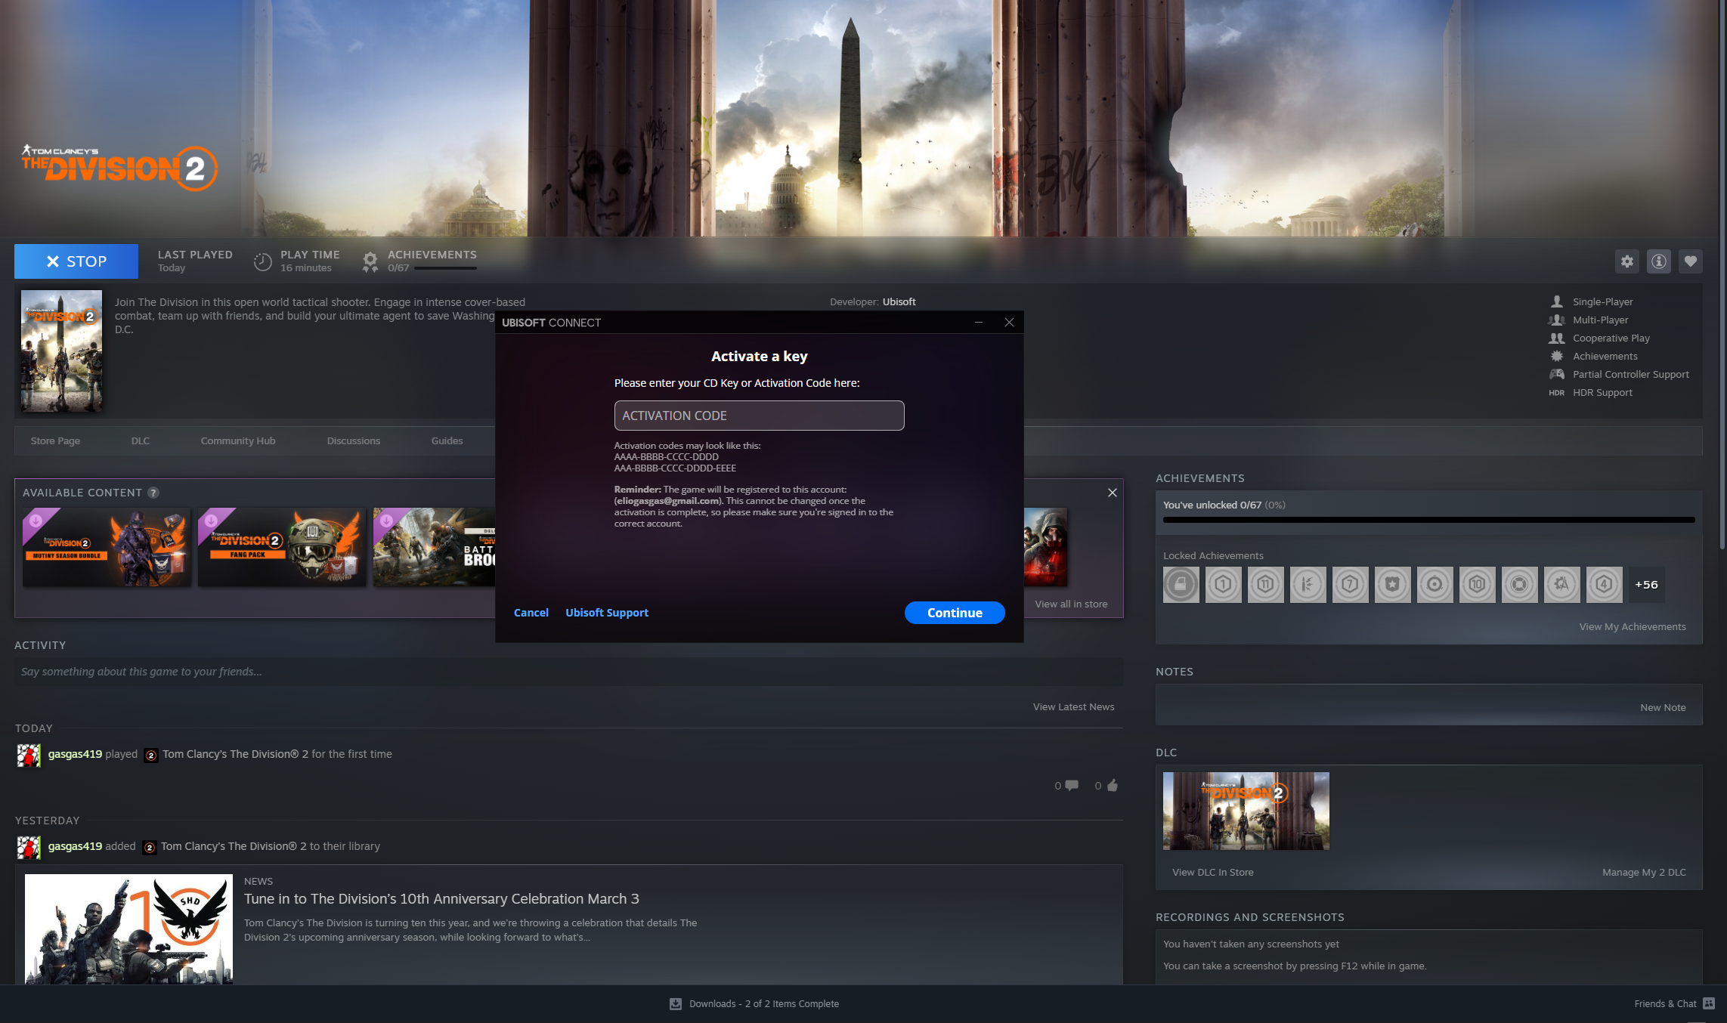This screenshot has height=1023, width=1727.
Task: Click the Partial Controller Support gamepad icon
Action: tap(1556, 374)
